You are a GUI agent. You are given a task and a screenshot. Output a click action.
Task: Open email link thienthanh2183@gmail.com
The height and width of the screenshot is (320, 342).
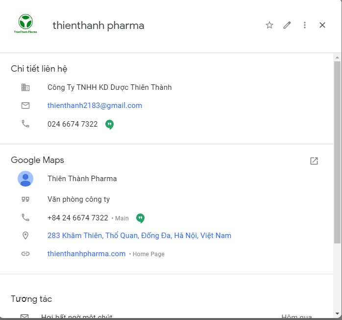point(95,106)
